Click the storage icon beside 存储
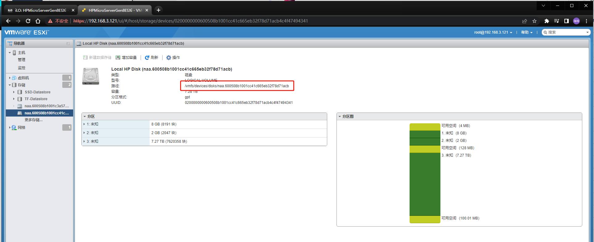 [14, 85]
